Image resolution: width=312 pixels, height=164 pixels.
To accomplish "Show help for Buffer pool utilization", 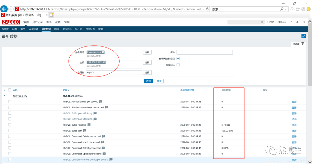I will (x=95, y=119).
